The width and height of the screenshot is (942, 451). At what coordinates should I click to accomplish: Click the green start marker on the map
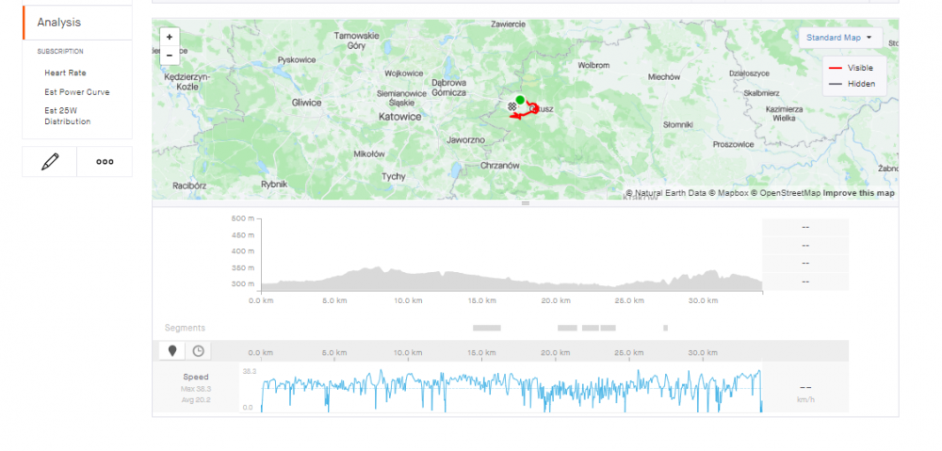520,99
